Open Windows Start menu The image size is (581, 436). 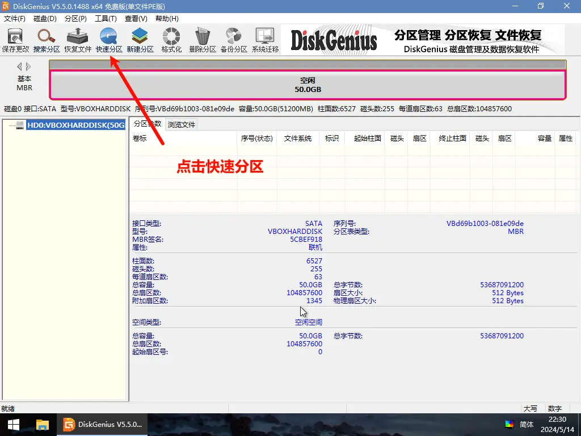point(14,425)
